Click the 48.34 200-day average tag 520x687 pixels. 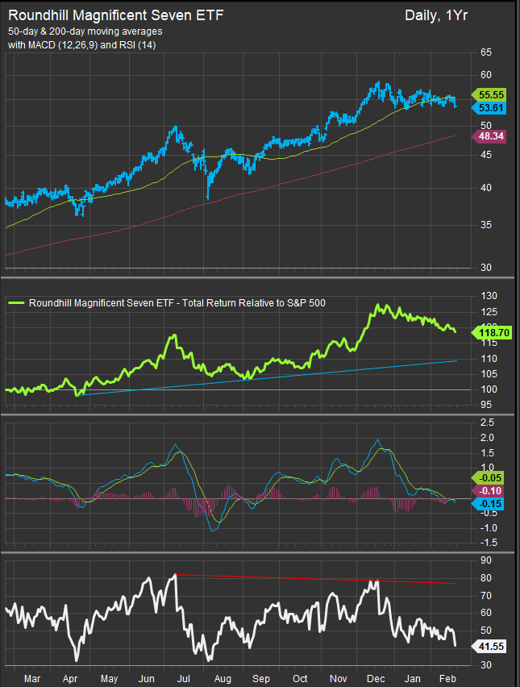pyautogui.click(x=489, y=136)
